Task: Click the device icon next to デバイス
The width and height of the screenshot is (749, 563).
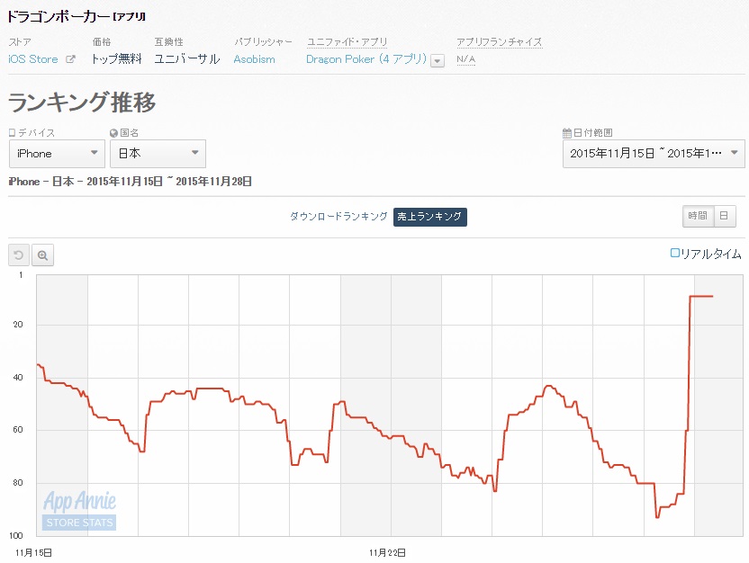Action: [x=13, y=132]
